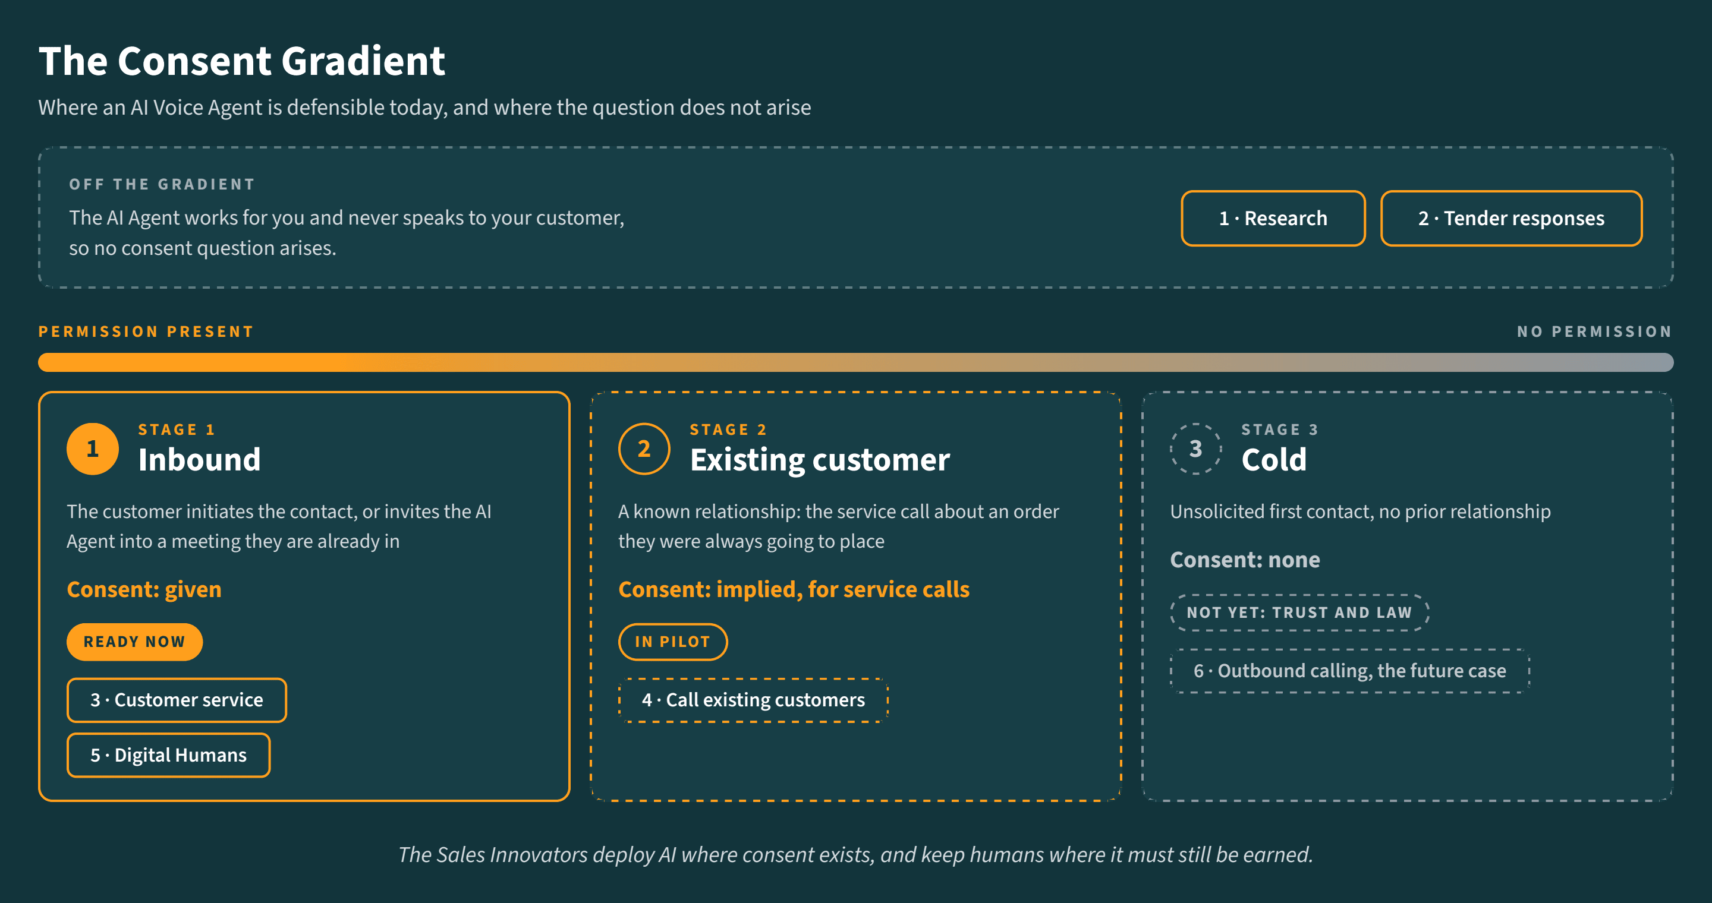The width and height of the screenshot is (1712, 903).
Task: Open the '1 · Research' chip
Action: click(x=1273, y=219)
